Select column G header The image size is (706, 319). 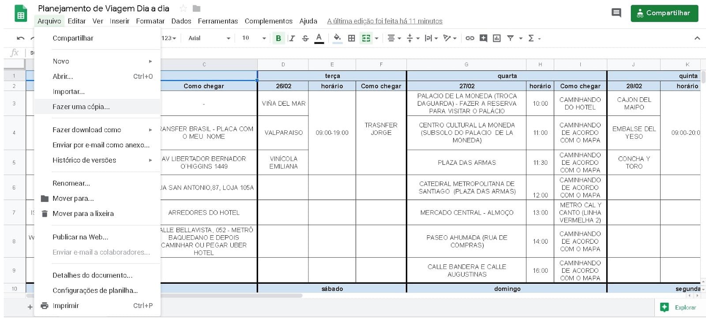[466, 64]
